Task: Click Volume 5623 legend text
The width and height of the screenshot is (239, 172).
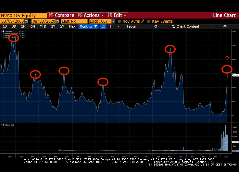Action: tap(9, 125)
